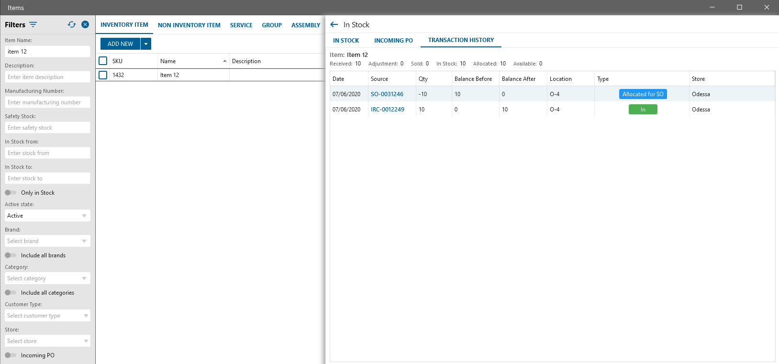779x364 pixels.
Task: Click the Odessa store cell in the IRC-0012249 row
Action: (732, 110)
